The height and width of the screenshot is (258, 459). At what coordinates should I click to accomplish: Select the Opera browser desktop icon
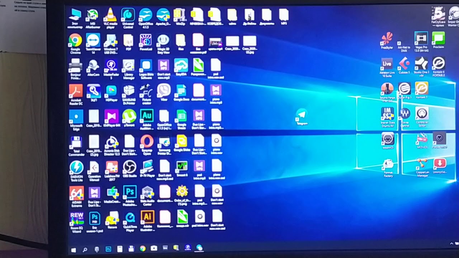(147, 144)
